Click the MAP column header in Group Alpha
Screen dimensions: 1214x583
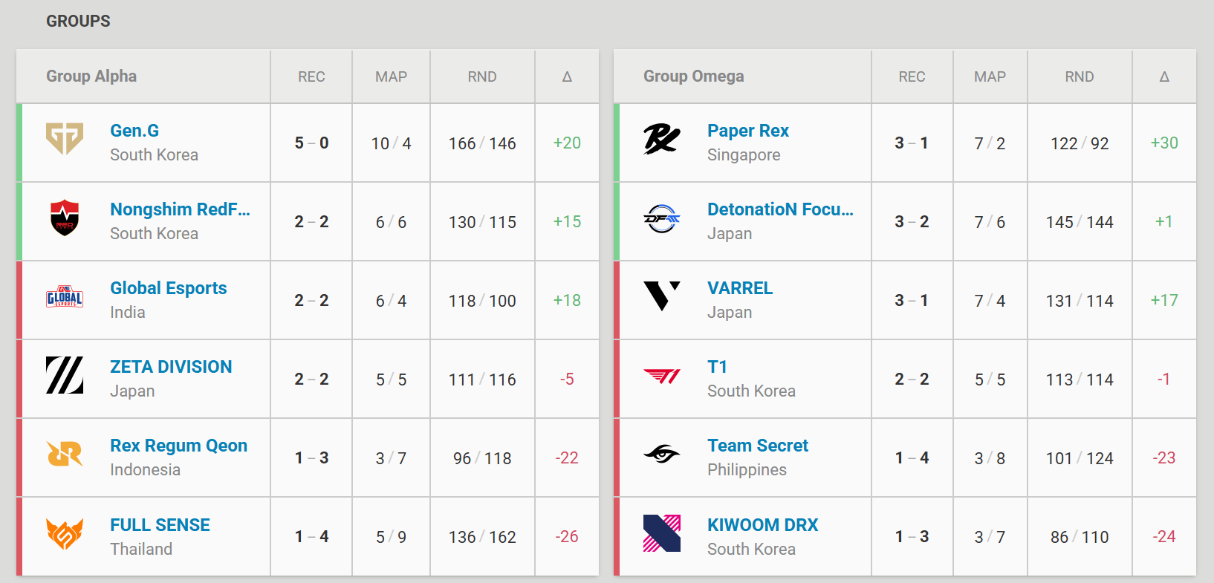tap(391, 76)
